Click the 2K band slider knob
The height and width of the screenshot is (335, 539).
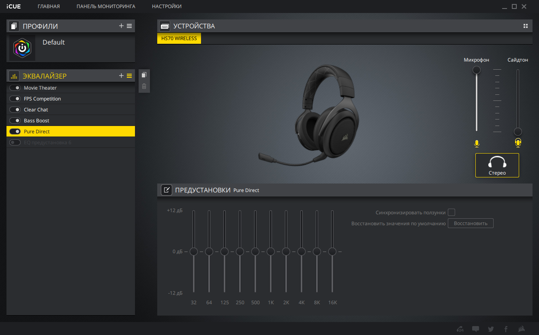click(286, 252)
